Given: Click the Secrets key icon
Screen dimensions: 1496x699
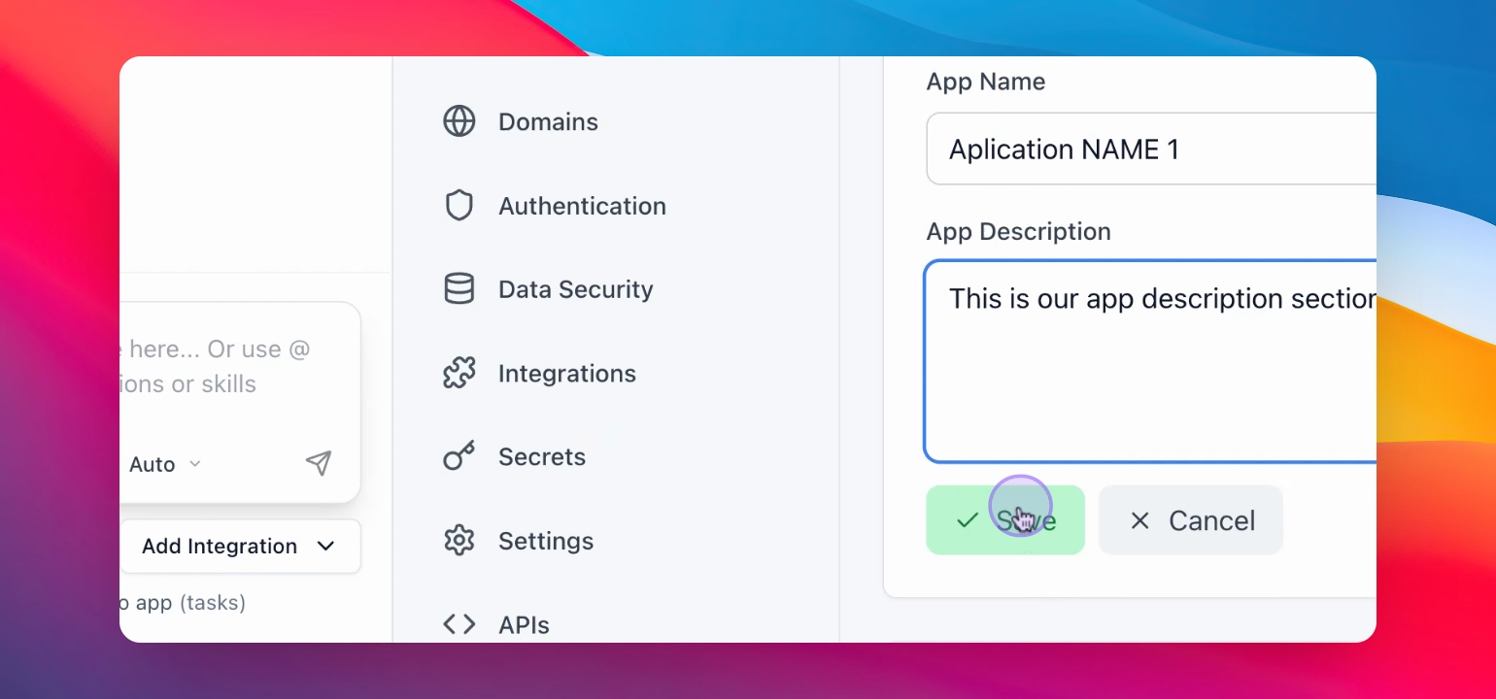Looking at the screenshot, I should (x=459, y=457).
